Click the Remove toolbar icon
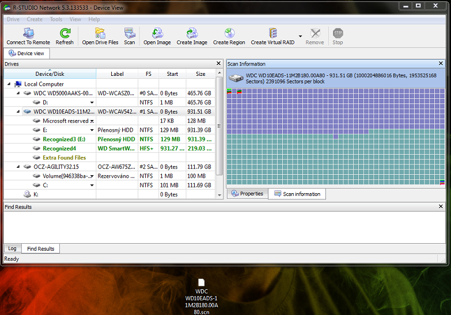Screen dimensions: 451x315 pyautogui.click(x=315, y=33)
